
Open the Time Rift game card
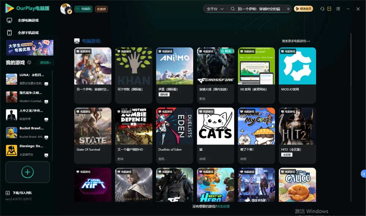(x=93, y=185)
